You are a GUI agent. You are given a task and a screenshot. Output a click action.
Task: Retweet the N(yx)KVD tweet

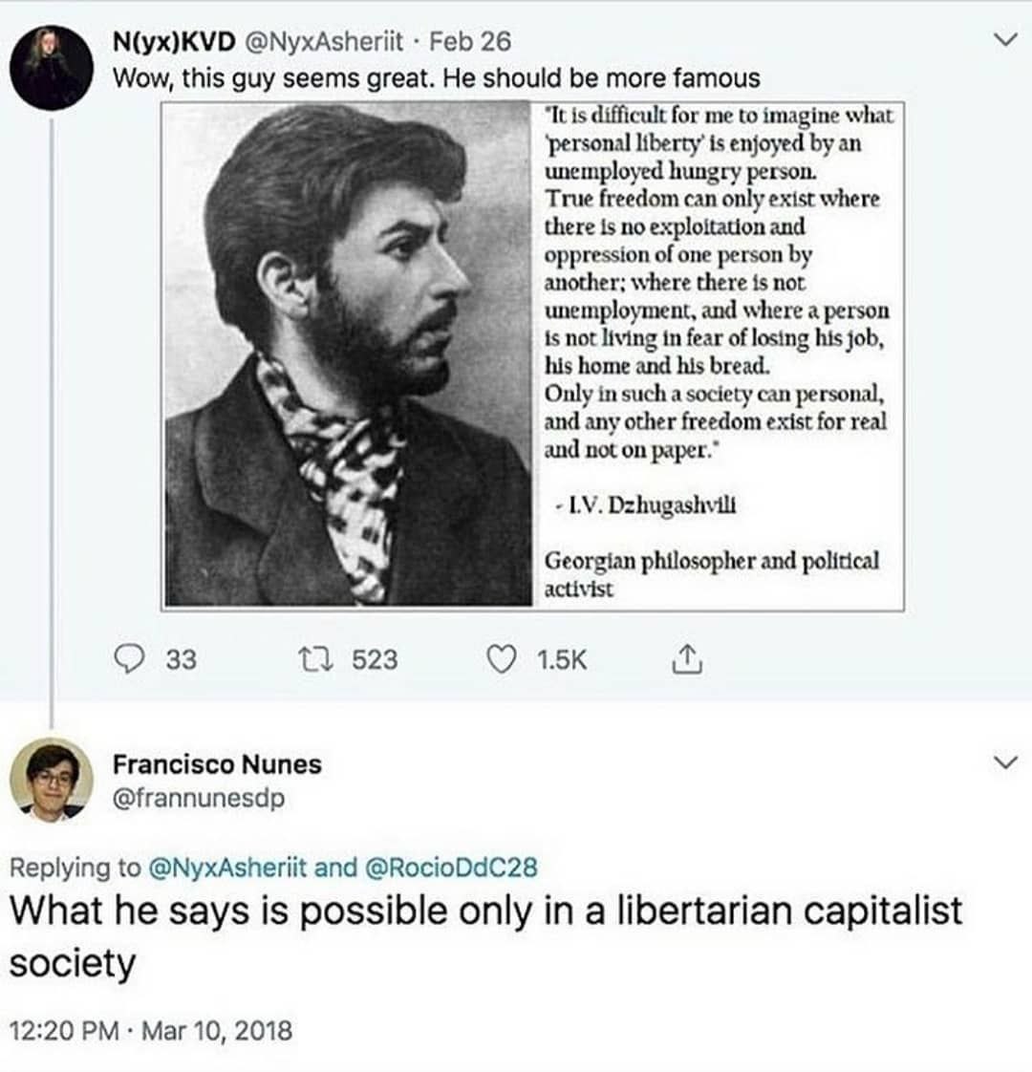coord(316,659)
